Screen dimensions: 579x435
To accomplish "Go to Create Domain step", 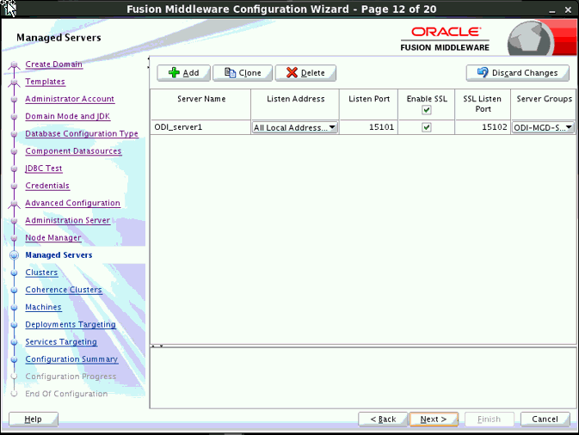I will point(53,64).
